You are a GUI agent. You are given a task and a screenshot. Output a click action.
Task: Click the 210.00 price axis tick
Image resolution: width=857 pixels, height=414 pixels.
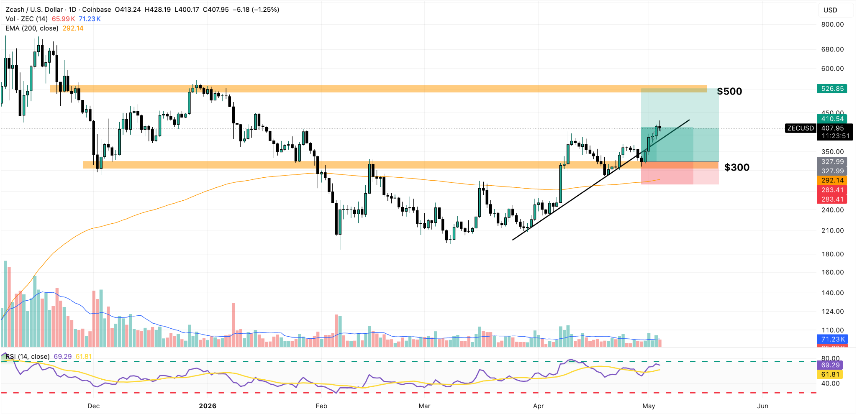click(x=832, y=230)
